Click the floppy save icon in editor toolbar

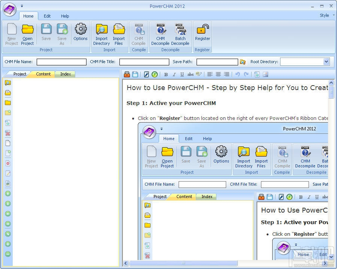135,74
